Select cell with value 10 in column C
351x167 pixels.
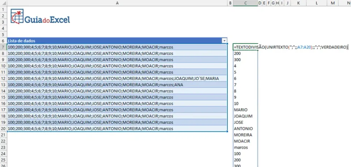pos(245,104)
